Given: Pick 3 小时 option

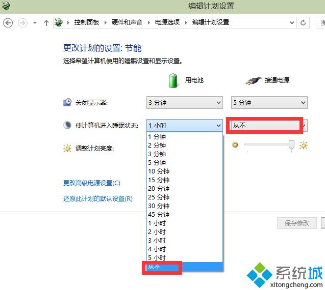Looking at the screenshot, I should pos(185,241).
